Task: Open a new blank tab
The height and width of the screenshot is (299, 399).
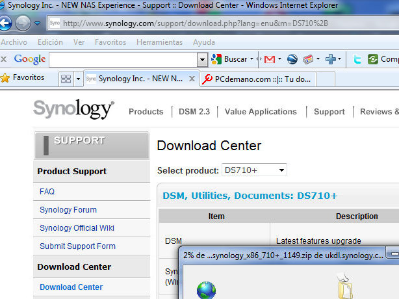Action: pyautogui.click(x=326, y=79)
